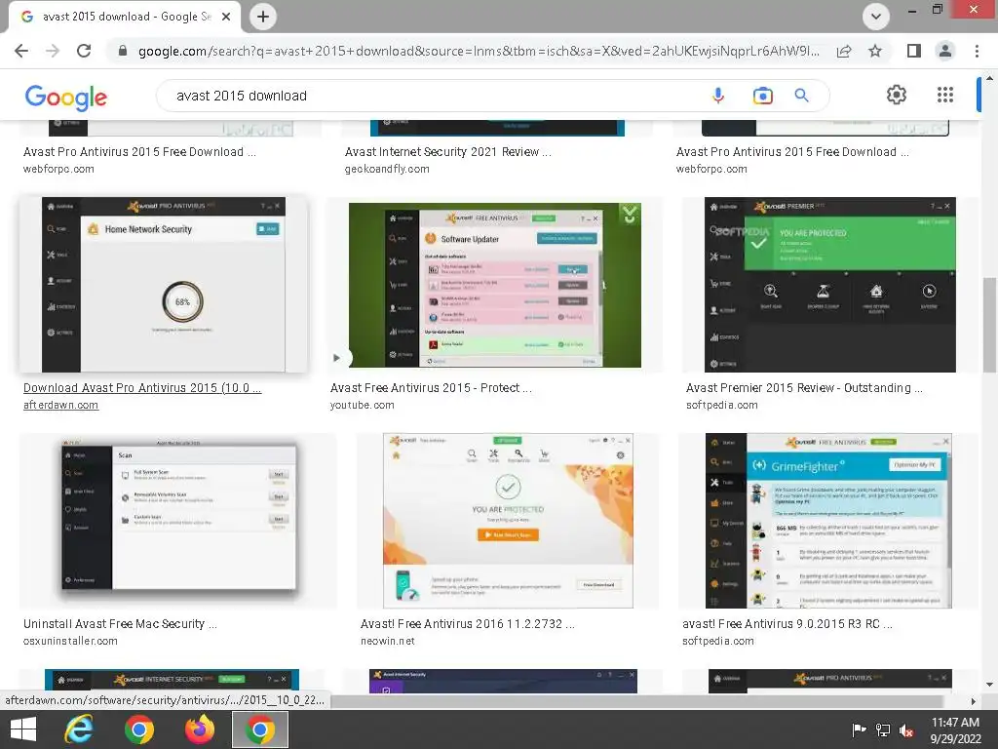
Task: Open Avast! Free Antivirus 2016 11.2.2732 title
Action: tap(468, 624)
